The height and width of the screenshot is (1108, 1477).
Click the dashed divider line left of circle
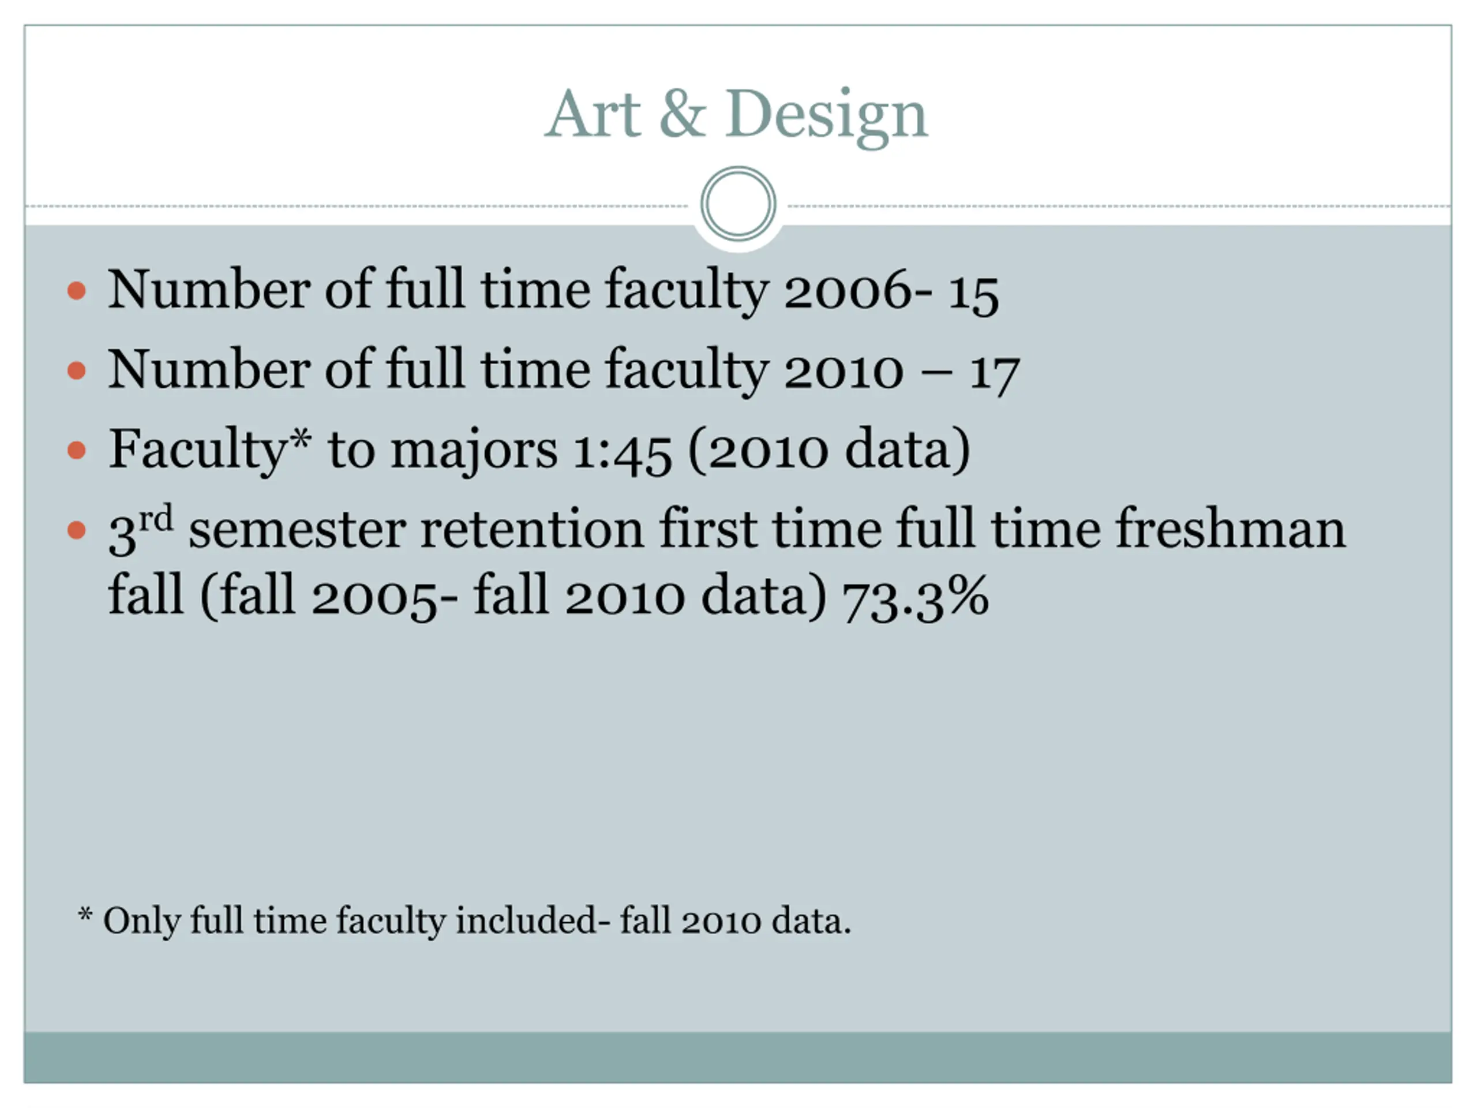click(357, 205)
